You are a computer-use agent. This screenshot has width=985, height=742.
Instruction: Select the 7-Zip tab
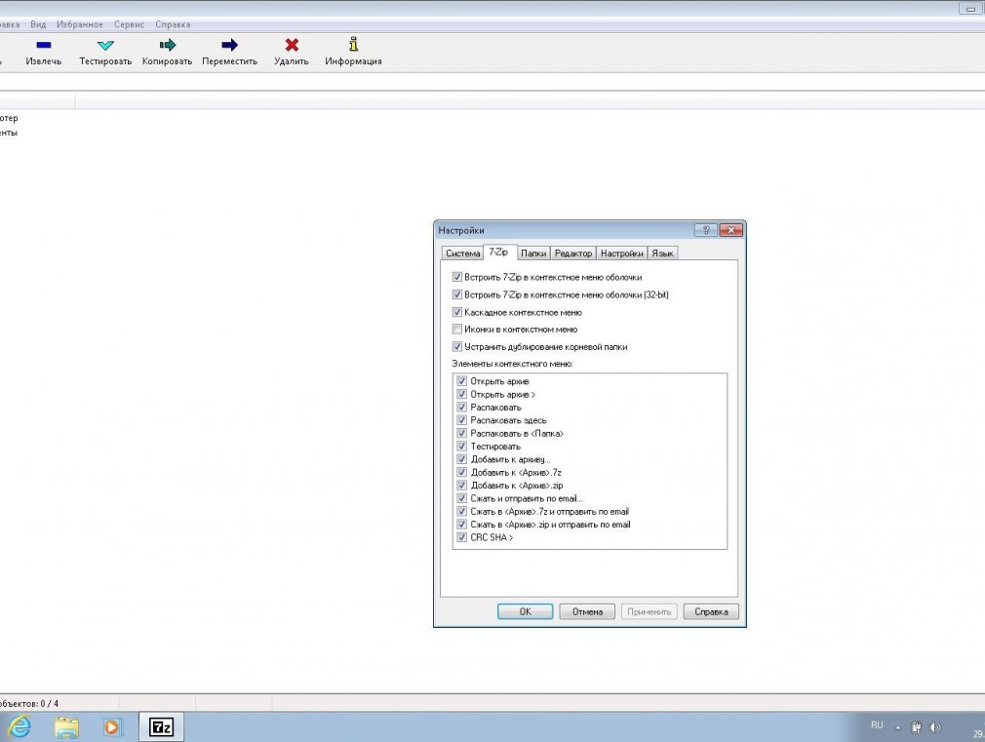click(x=498, y=252)
